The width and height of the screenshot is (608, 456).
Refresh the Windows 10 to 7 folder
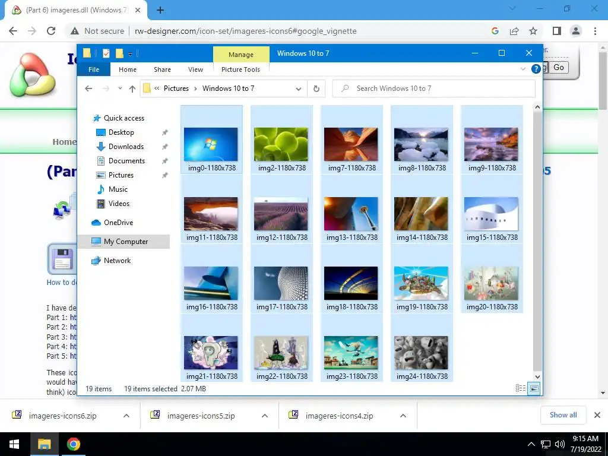tap(316, 89)
